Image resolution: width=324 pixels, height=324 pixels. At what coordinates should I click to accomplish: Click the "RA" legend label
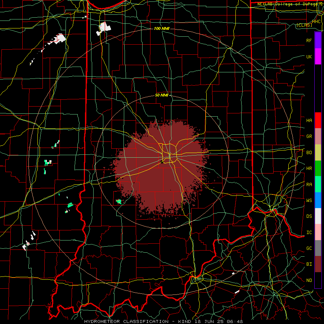tap(309, 185)
